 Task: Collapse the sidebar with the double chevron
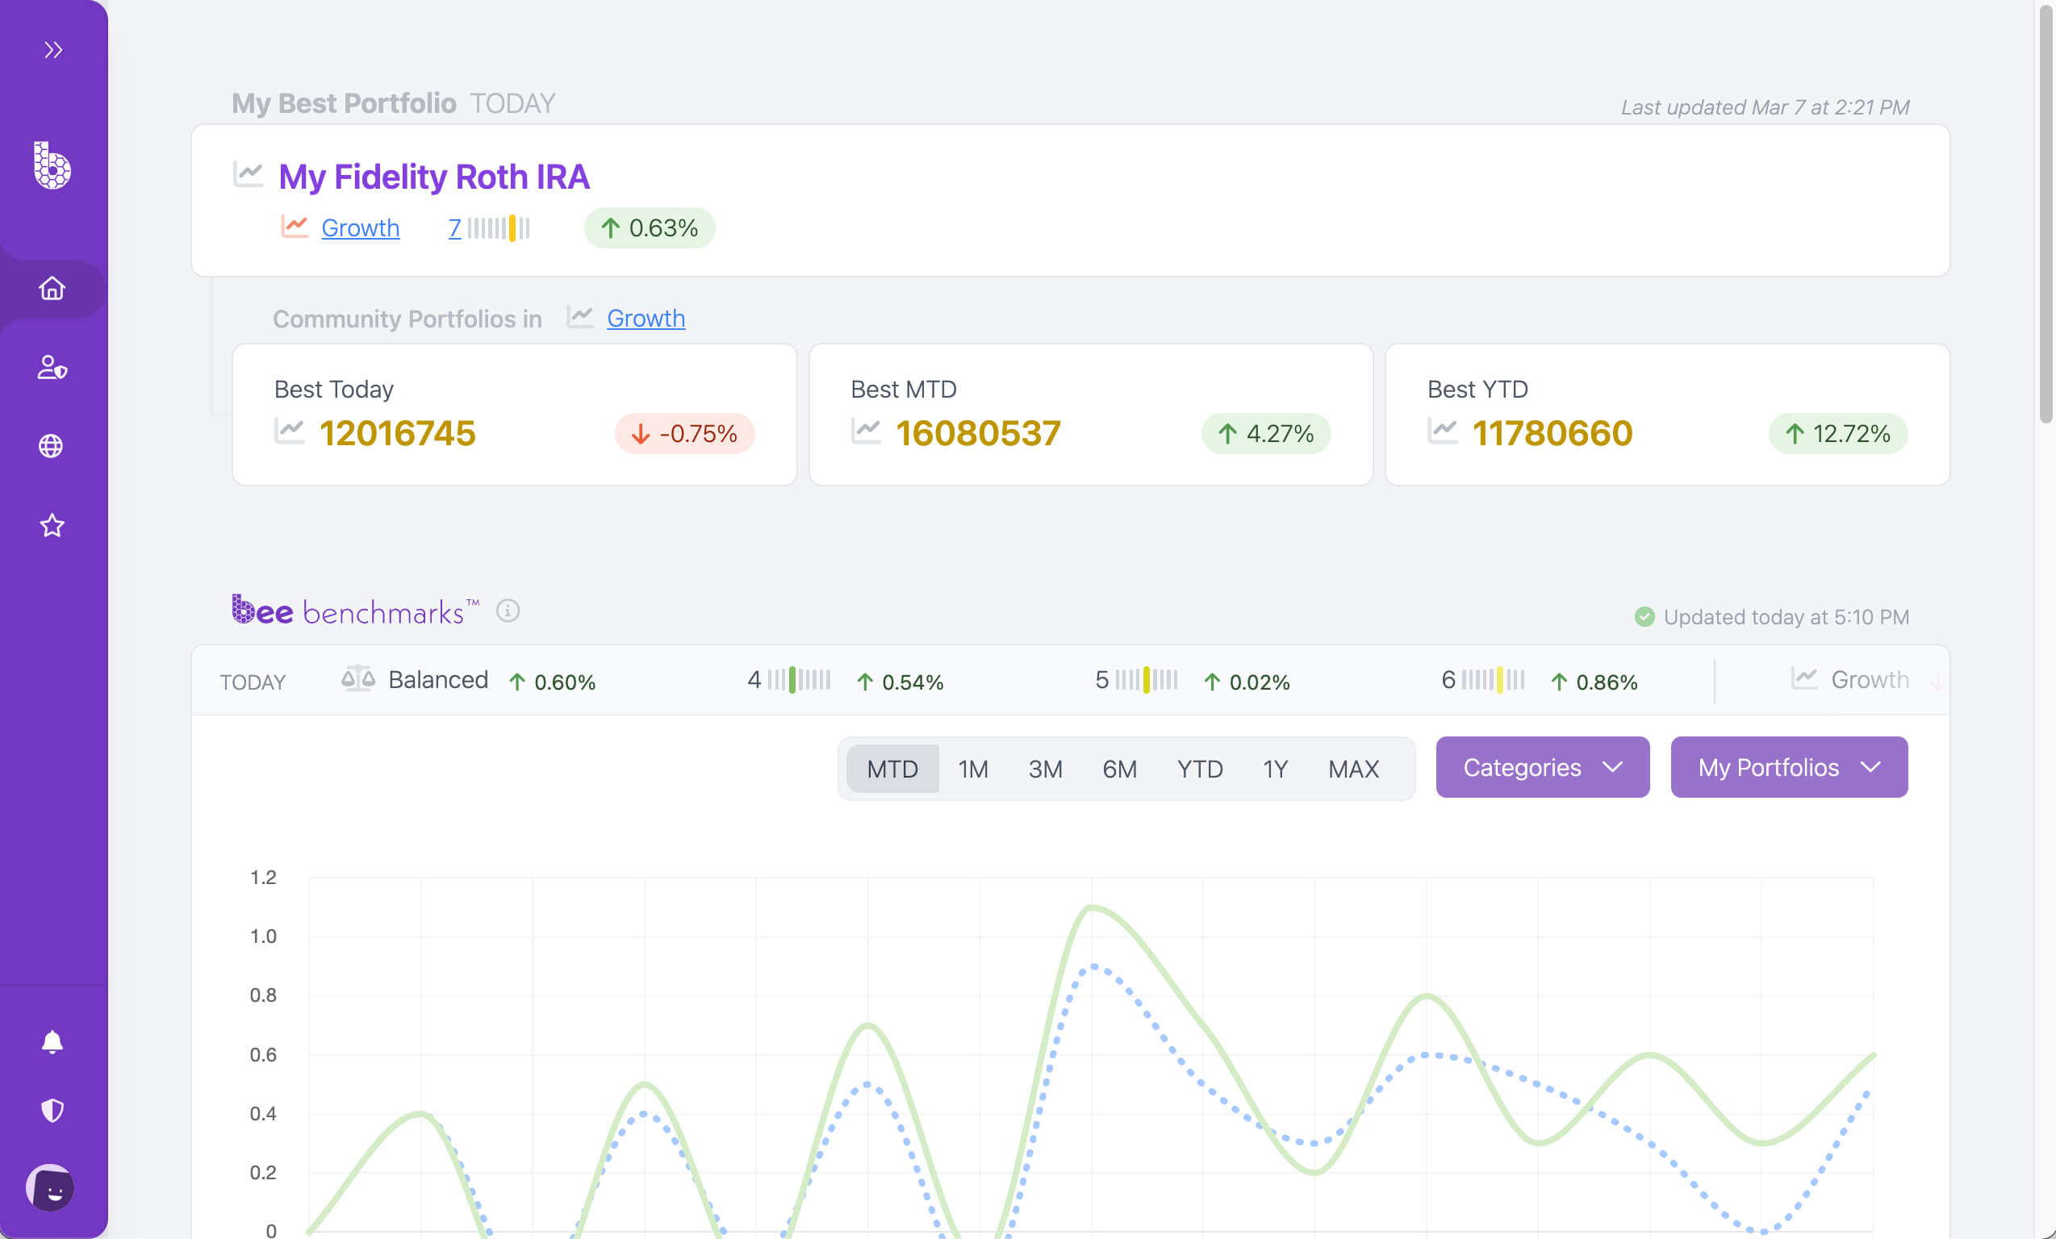pos(54,49)
